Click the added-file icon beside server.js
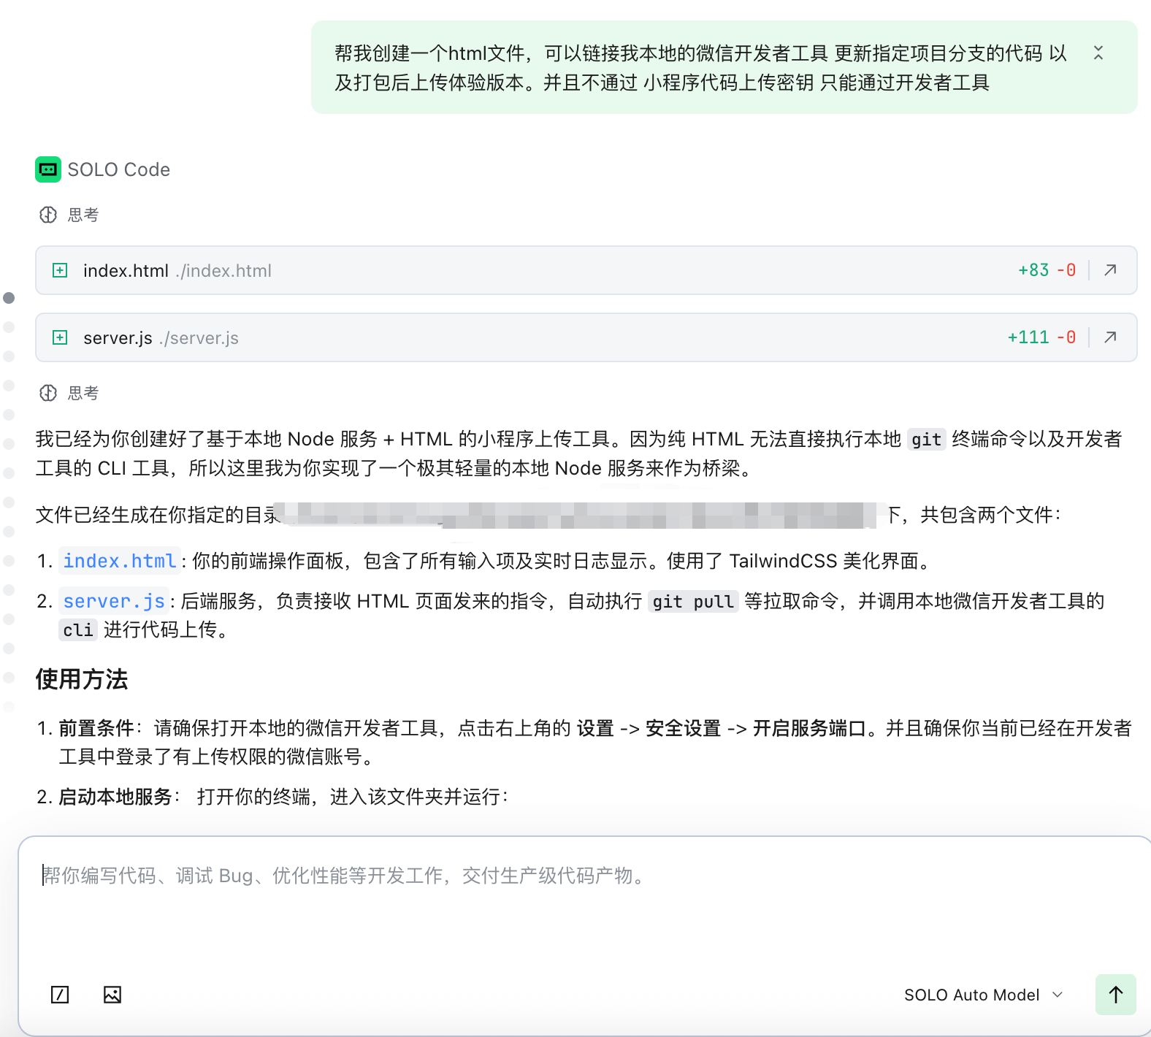This screenshot has height=1037, width=1151. click(x=60, y=337)
